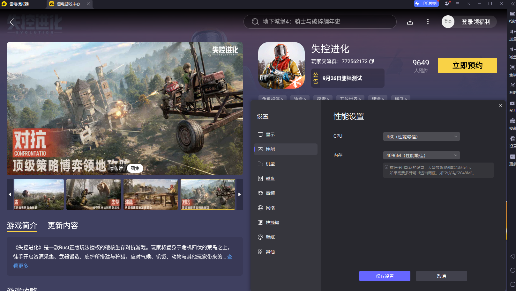
Task: Click the 失控进化 game icon
Action: 281,65
